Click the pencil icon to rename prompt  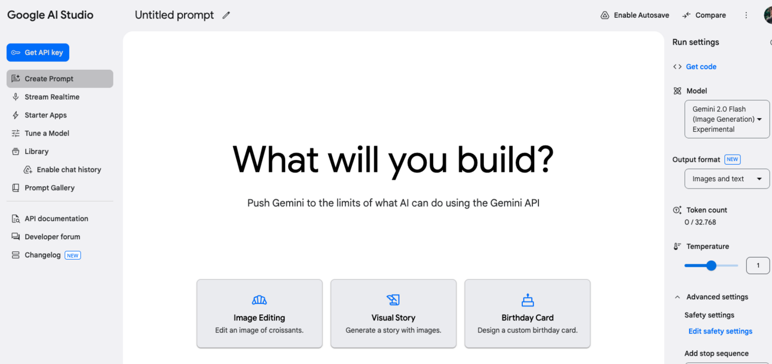226,16
